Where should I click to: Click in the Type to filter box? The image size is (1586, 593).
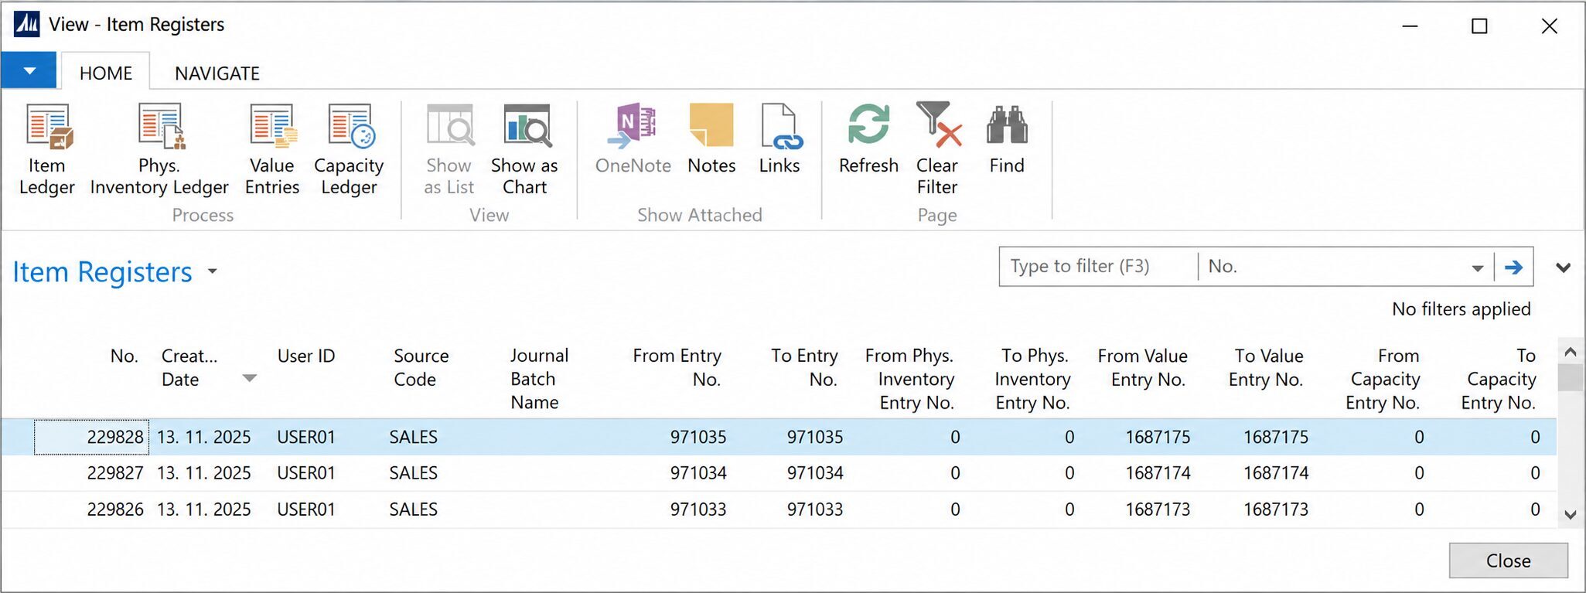click(1098, 267)
